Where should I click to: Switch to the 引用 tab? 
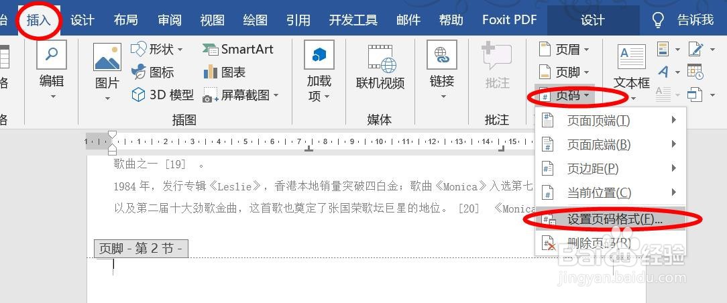tap(298, 20)
